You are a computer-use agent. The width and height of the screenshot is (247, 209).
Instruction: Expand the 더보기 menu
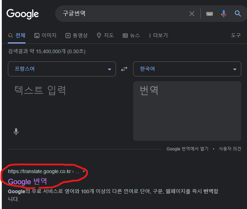point(158,36)
